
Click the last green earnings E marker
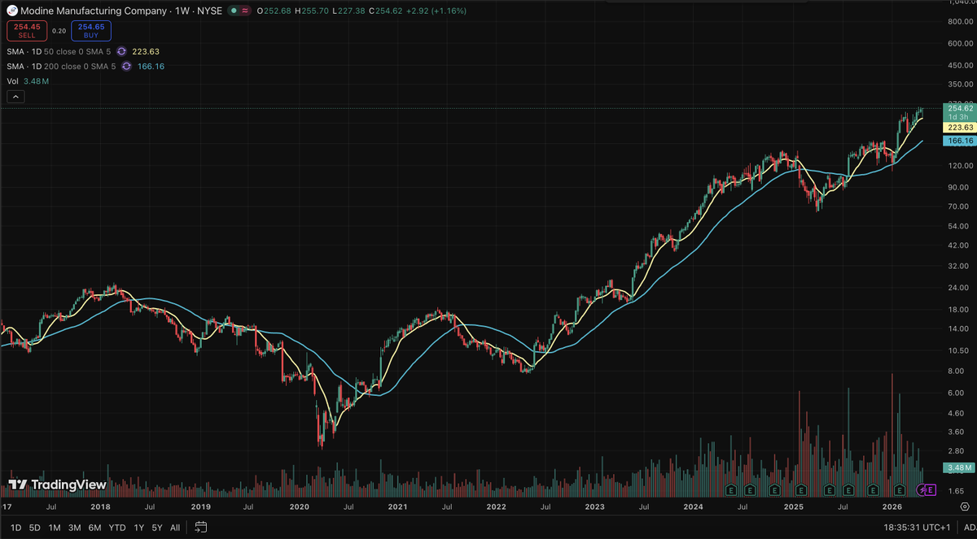[x=900, y=490]
